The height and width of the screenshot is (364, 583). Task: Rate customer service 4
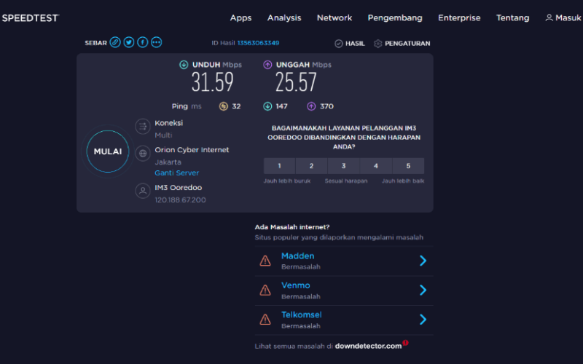[x=376, y=166]
